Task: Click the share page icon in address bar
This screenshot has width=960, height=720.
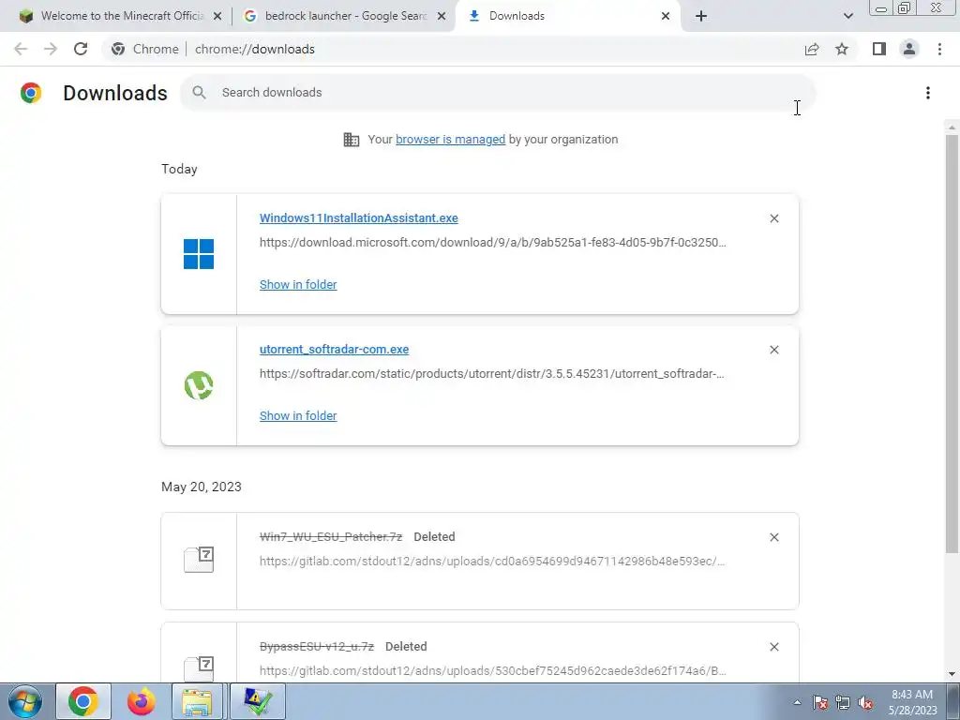Action: click(x=812, y=49)
